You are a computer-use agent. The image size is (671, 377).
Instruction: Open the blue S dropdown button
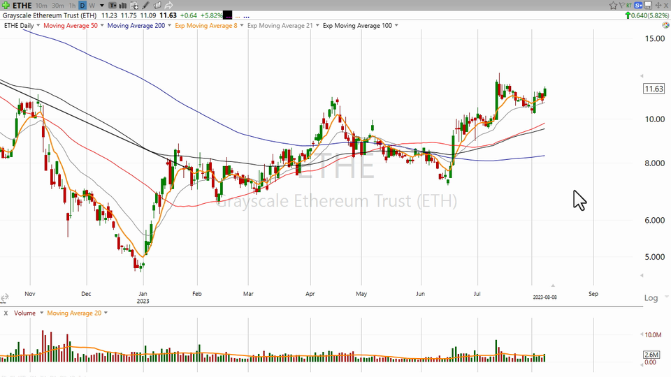[x=638, y=5]
